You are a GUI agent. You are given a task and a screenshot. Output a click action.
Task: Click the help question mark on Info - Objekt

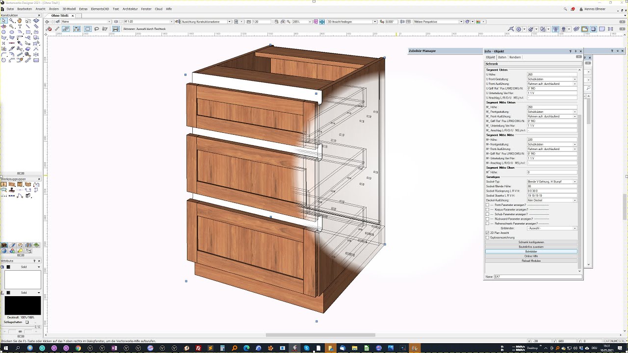click(x=571, y=51)
